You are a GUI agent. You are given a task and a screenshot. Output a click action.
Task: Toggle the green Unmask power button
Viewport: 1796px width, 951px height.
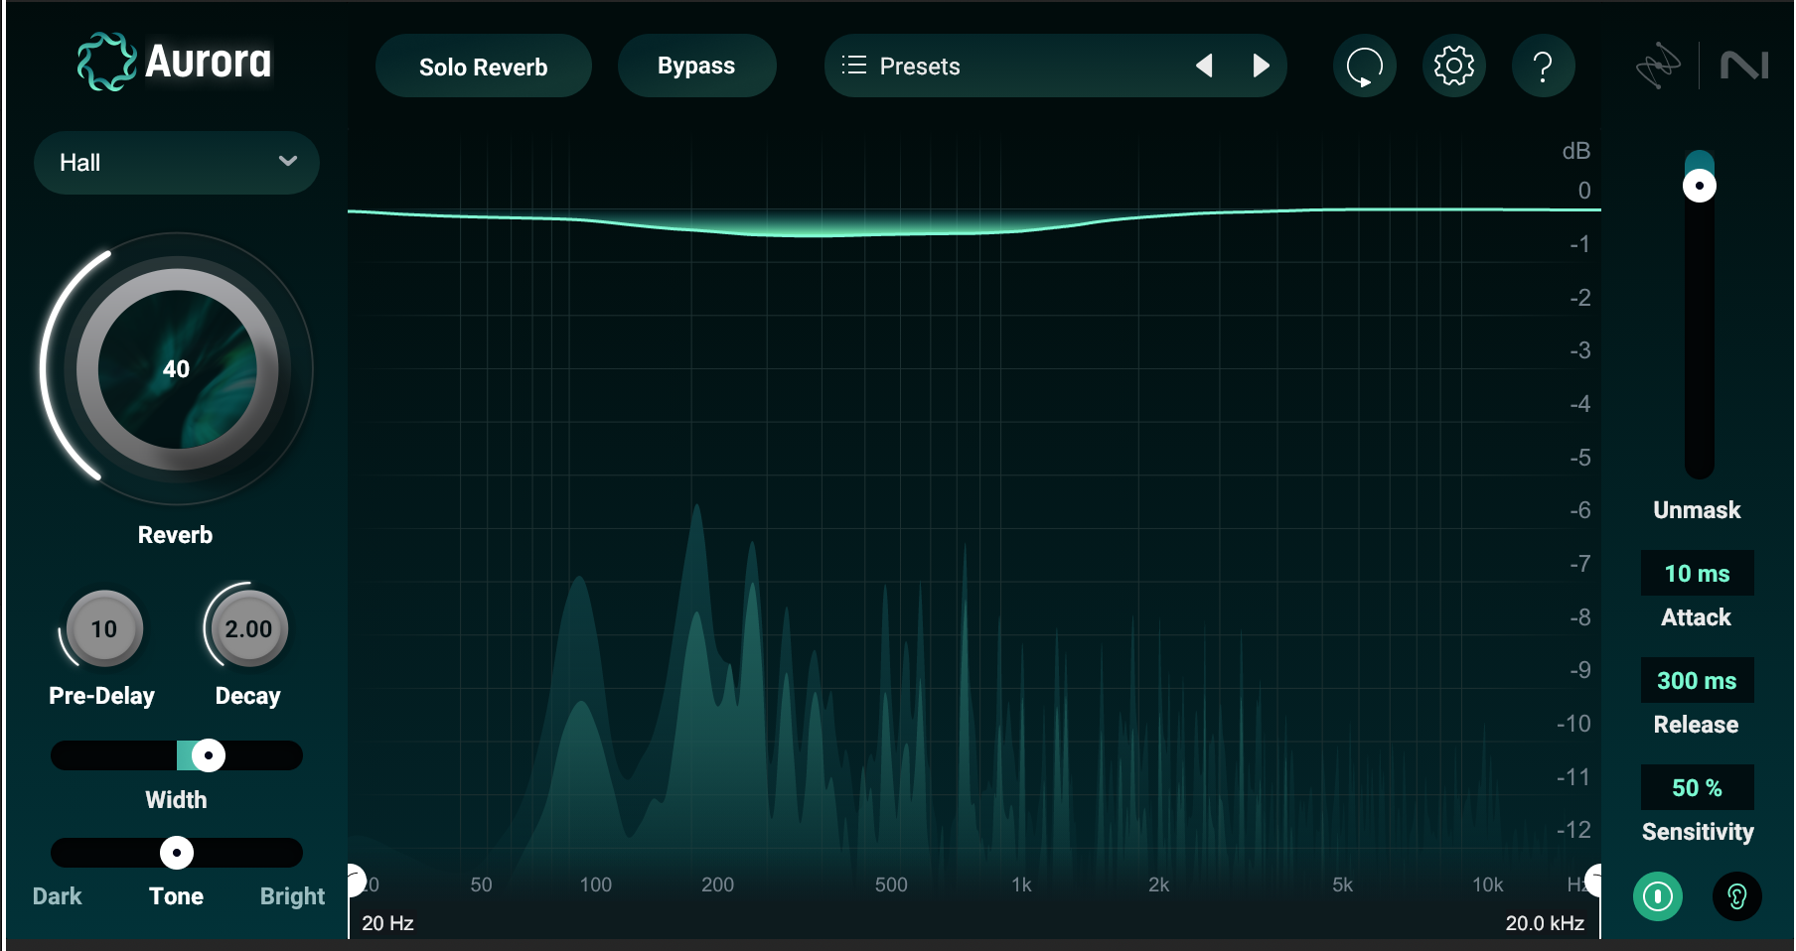pyautogui.click(x=1658, y=896)
